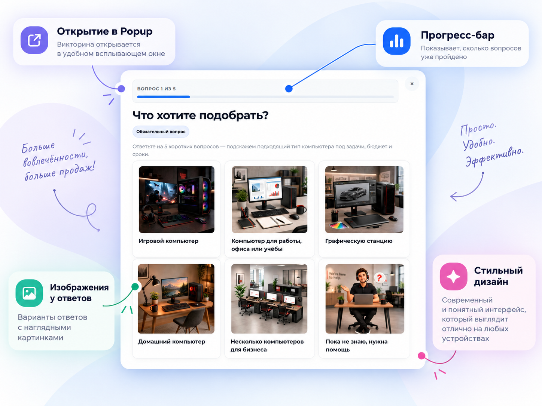
Task: Click the pink sparkle star icon
Action: coord(453,276)
